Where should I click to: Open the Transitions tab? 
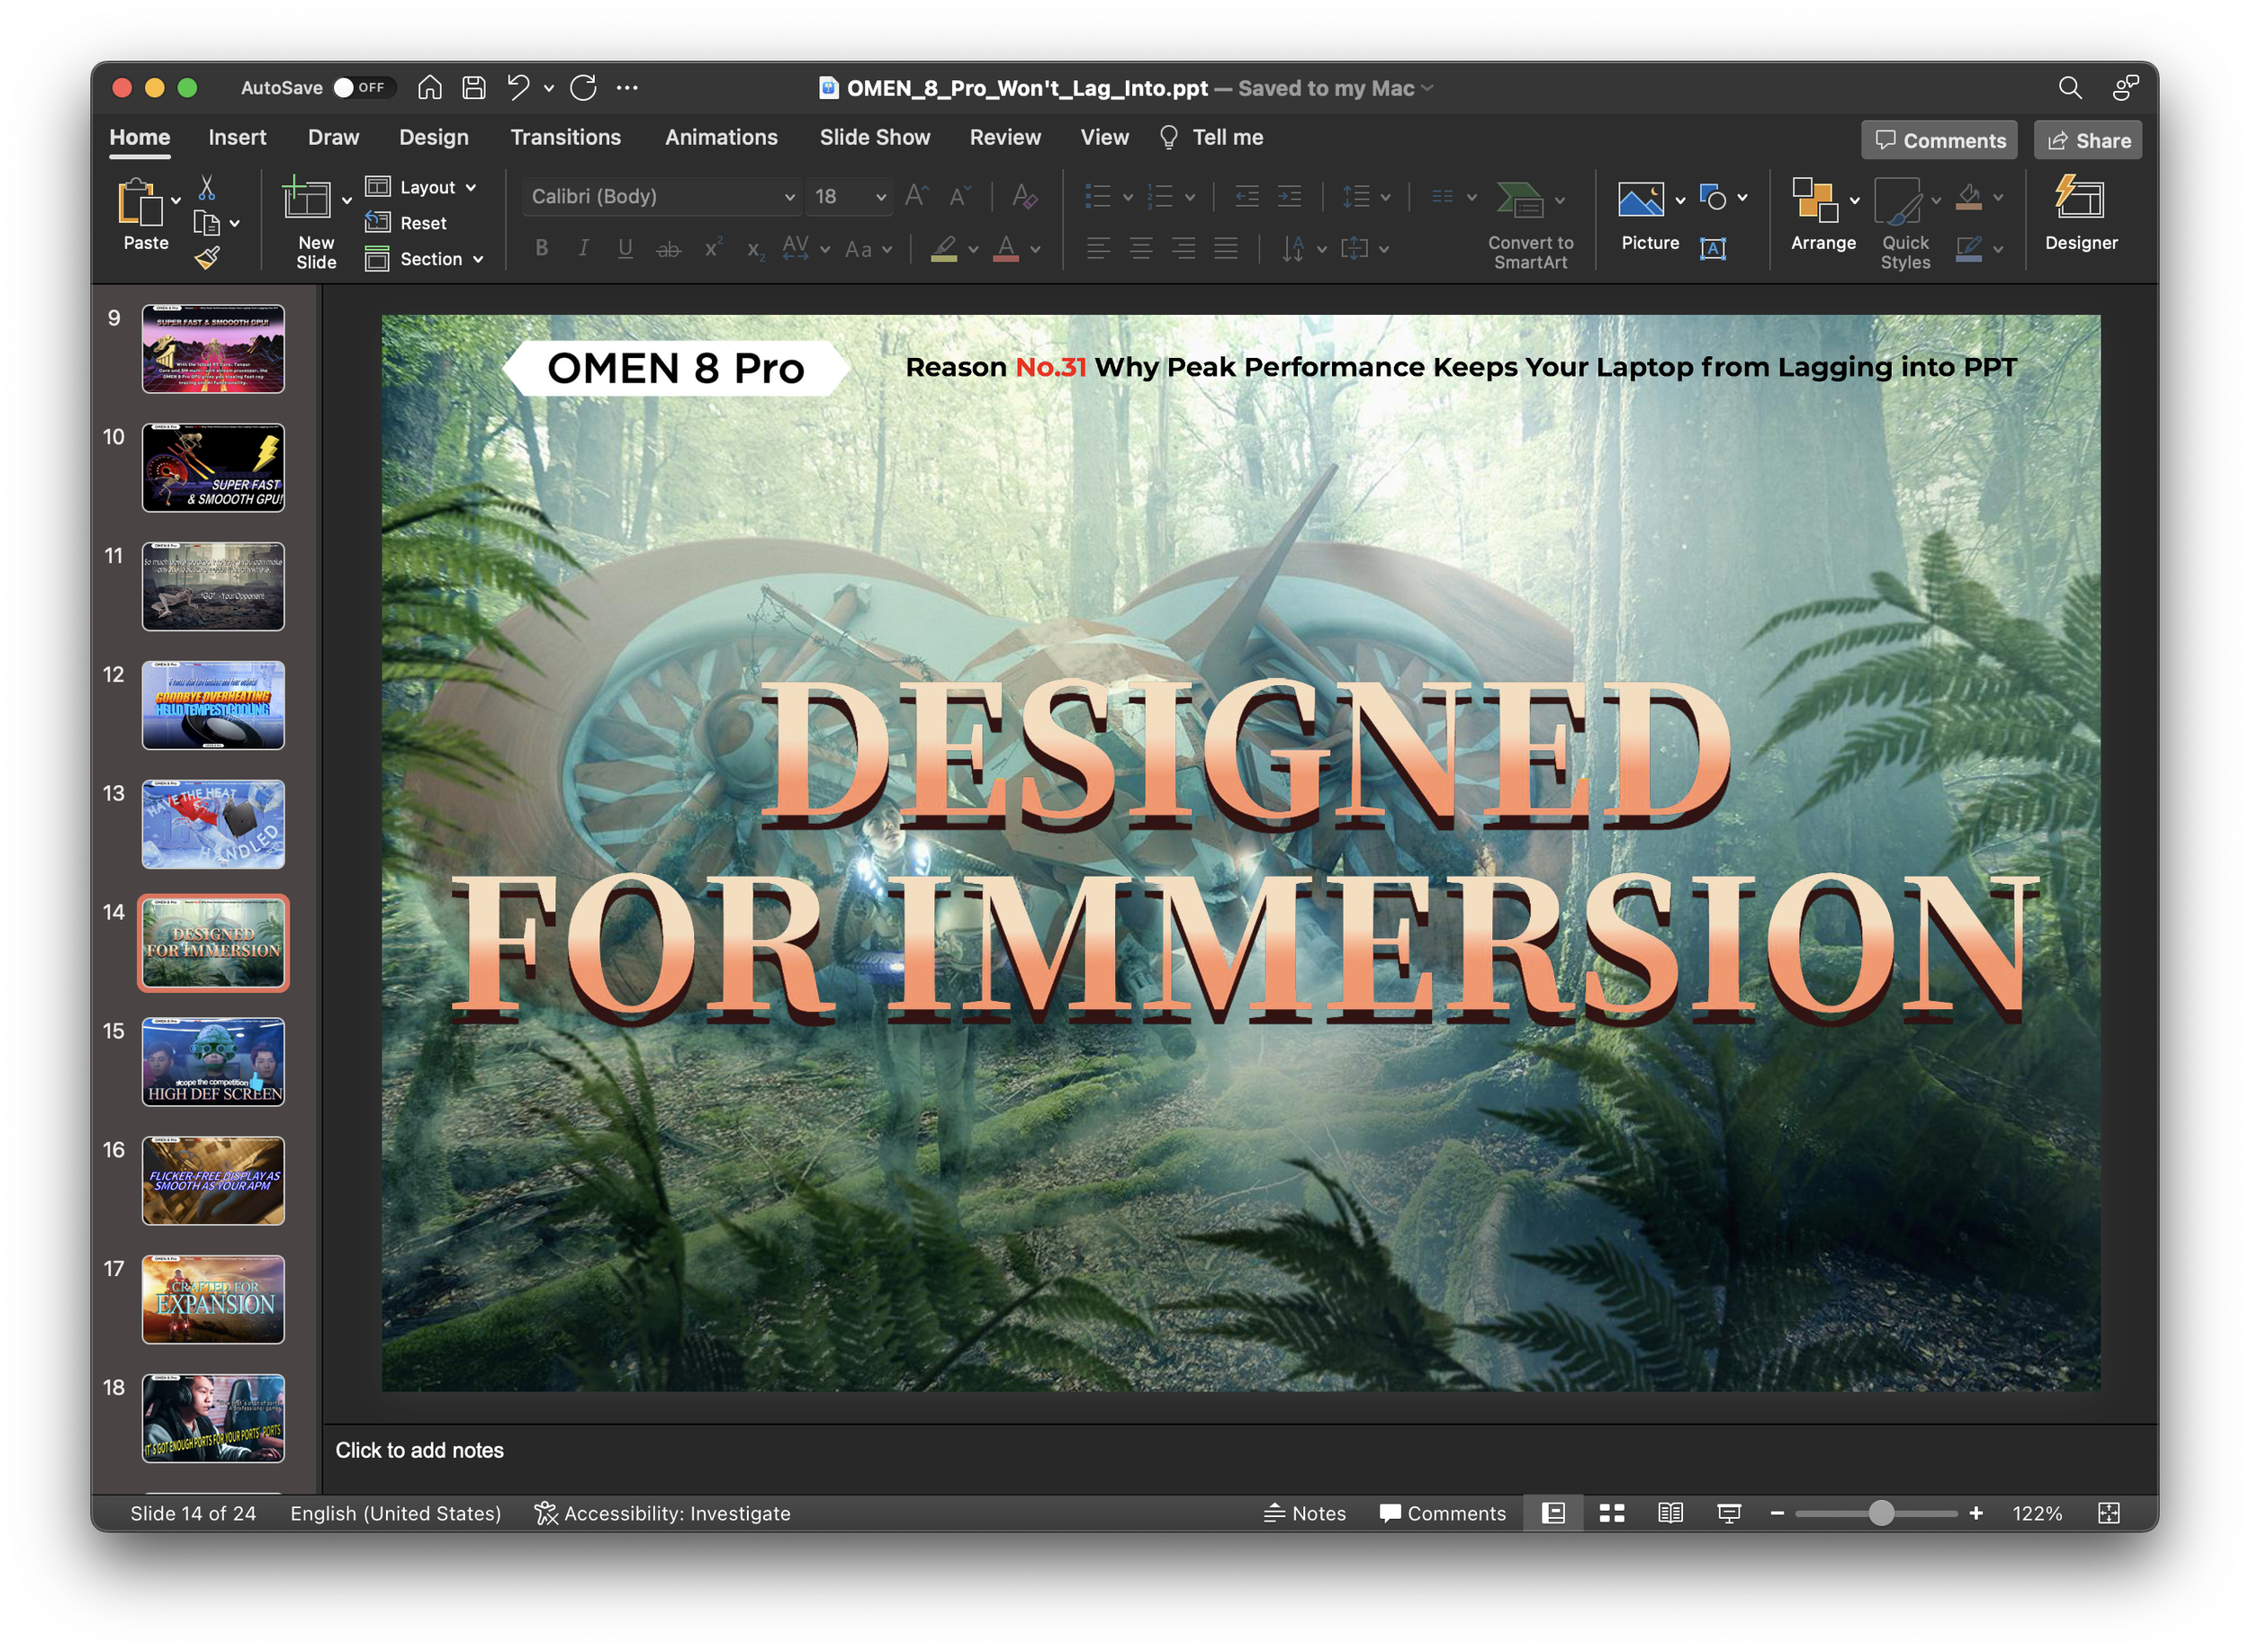[565, 137]
